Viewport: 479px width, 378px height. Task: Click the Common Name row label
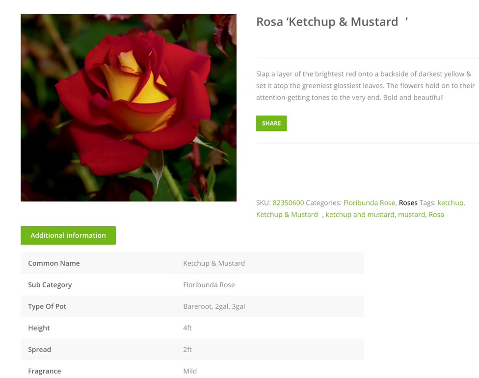point(54,263)
